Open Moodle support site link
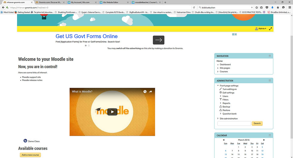This screenshot has height=158, width=293. click(31, 77)
